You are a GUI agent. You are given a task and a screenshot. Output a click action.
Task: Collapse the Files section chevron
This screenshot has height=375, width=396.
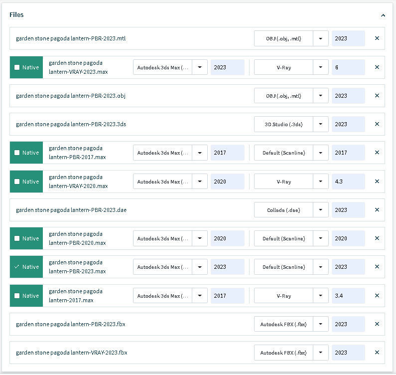click(x=383, y=15)
